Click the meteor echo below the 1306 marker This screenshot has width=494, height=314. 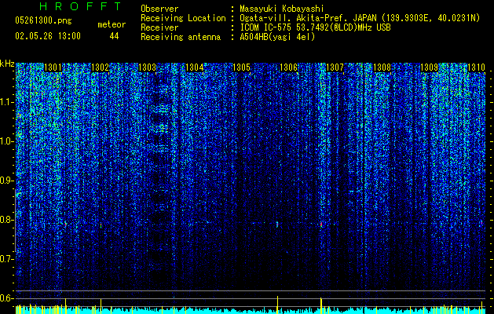click(277, 225)
